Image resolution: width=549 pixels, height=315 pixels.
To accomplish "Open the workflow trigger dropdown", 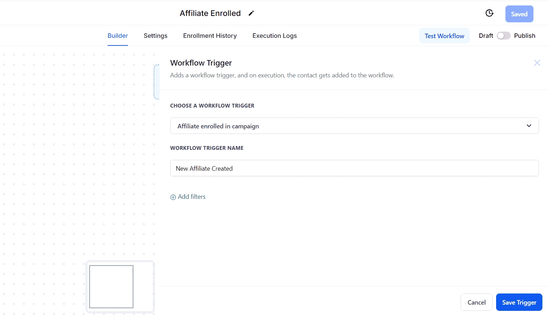I will (x=354, y=126).
